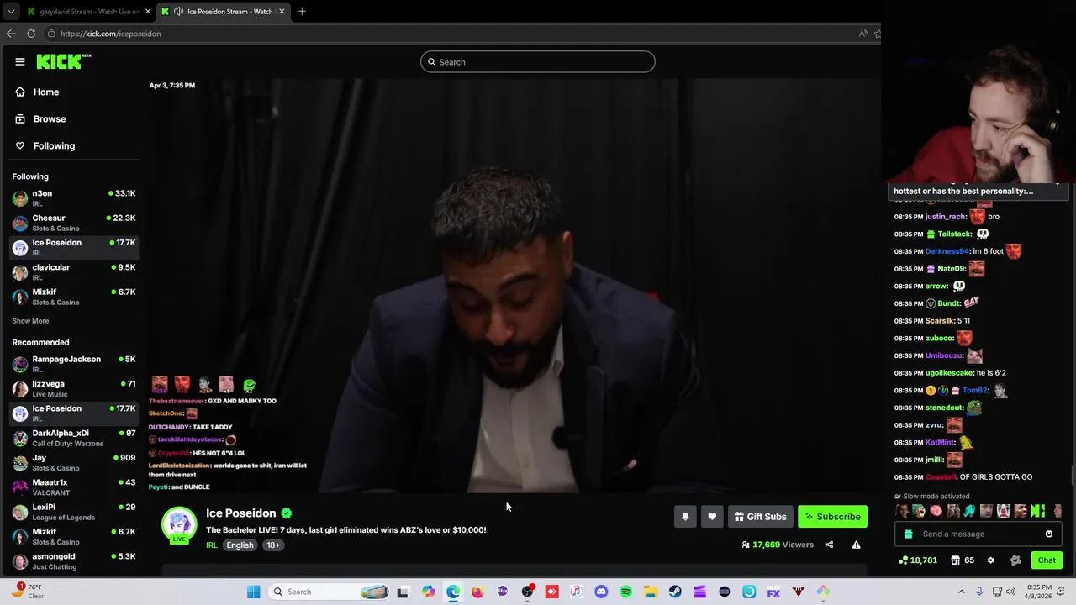Click the Gift Subs button

(x=760, y=517)
